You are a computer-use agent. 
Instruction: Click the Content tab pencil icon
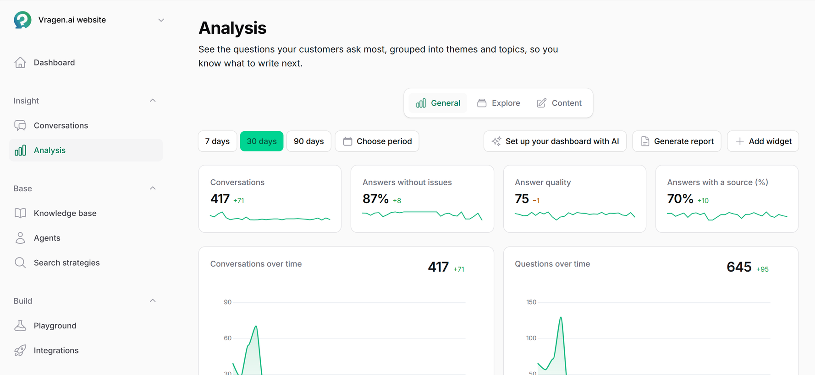[x=541, y=103]
